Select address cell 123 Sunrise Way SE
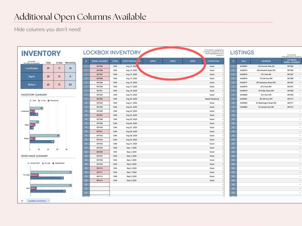The width and height of the screenshot is (302, 226). (266, 66)
